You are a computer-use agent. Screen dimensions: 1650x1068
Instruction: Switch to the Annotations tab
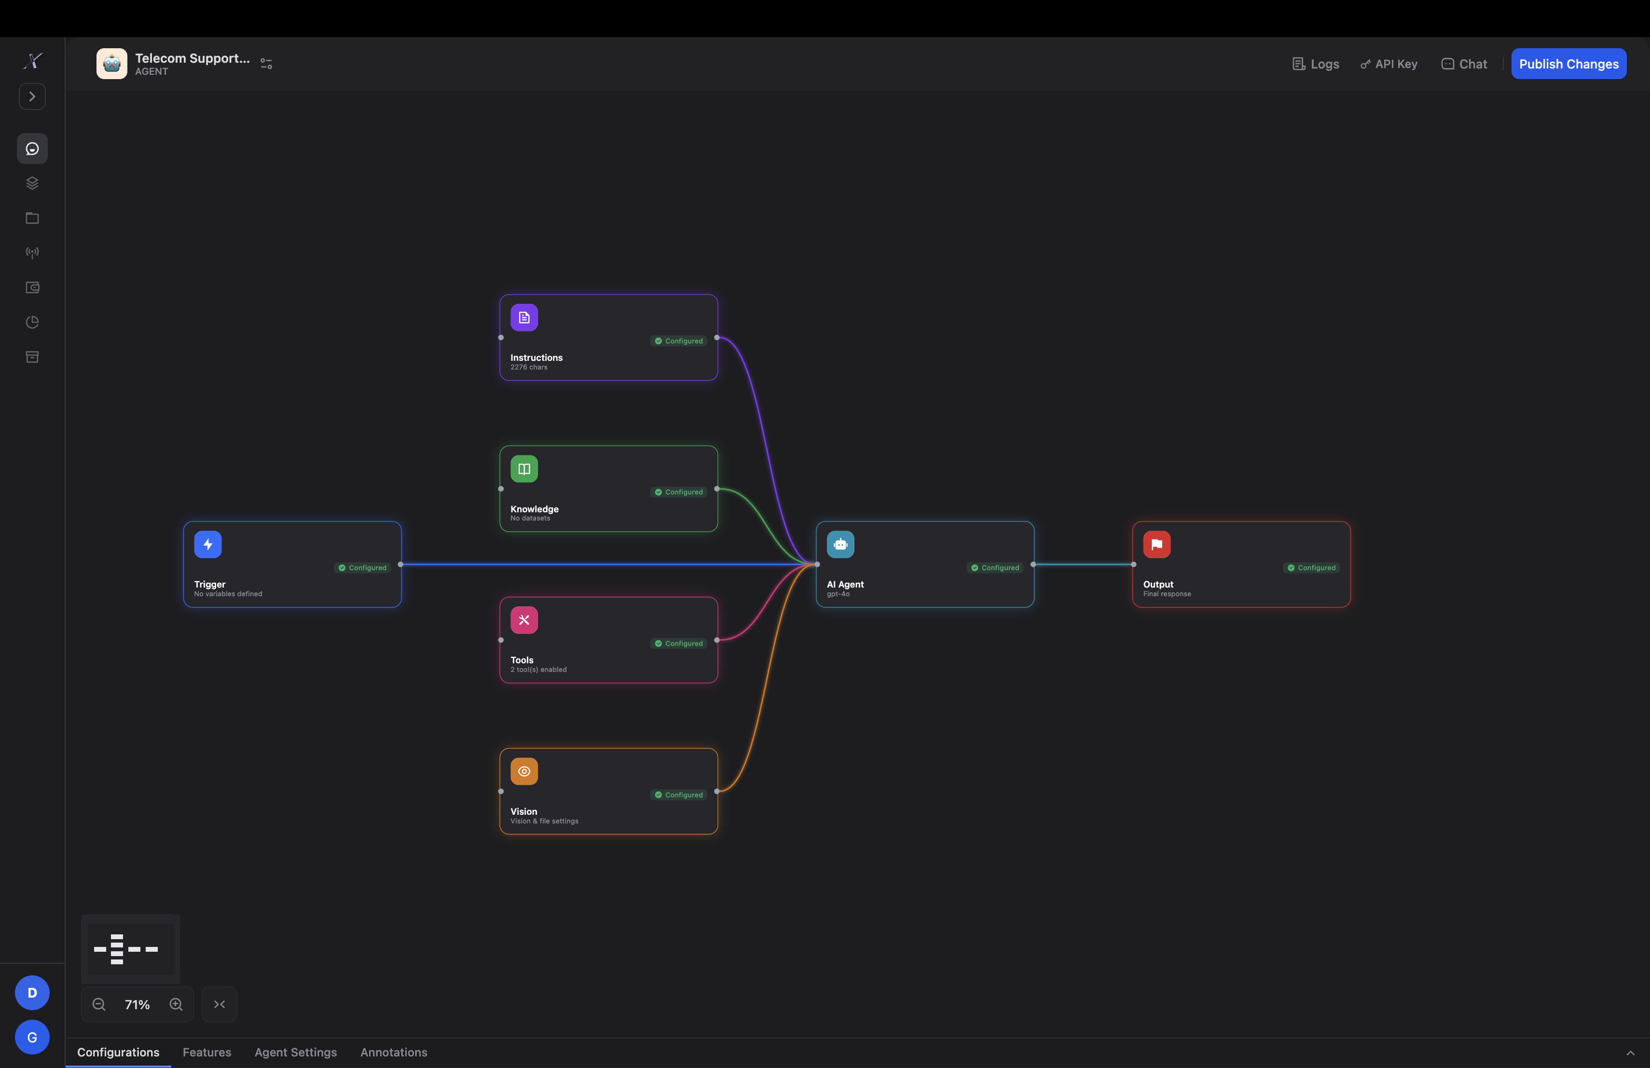coord(394,1052)
